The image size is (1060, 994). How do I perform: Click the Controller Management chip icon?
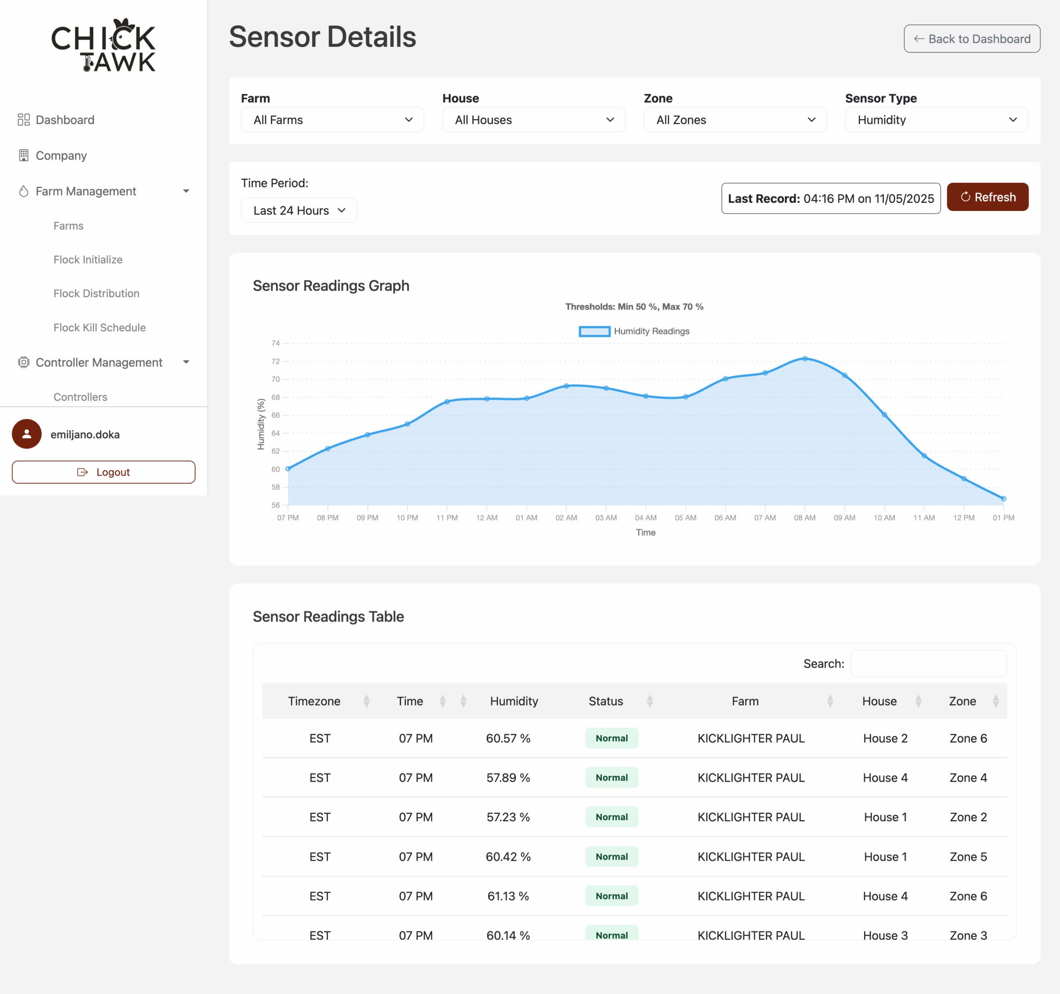click(x=24, y=363)
